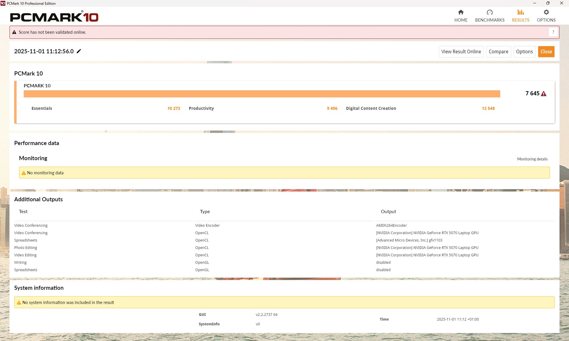Click the system information warning triangle icon

[x=19, y=303]
